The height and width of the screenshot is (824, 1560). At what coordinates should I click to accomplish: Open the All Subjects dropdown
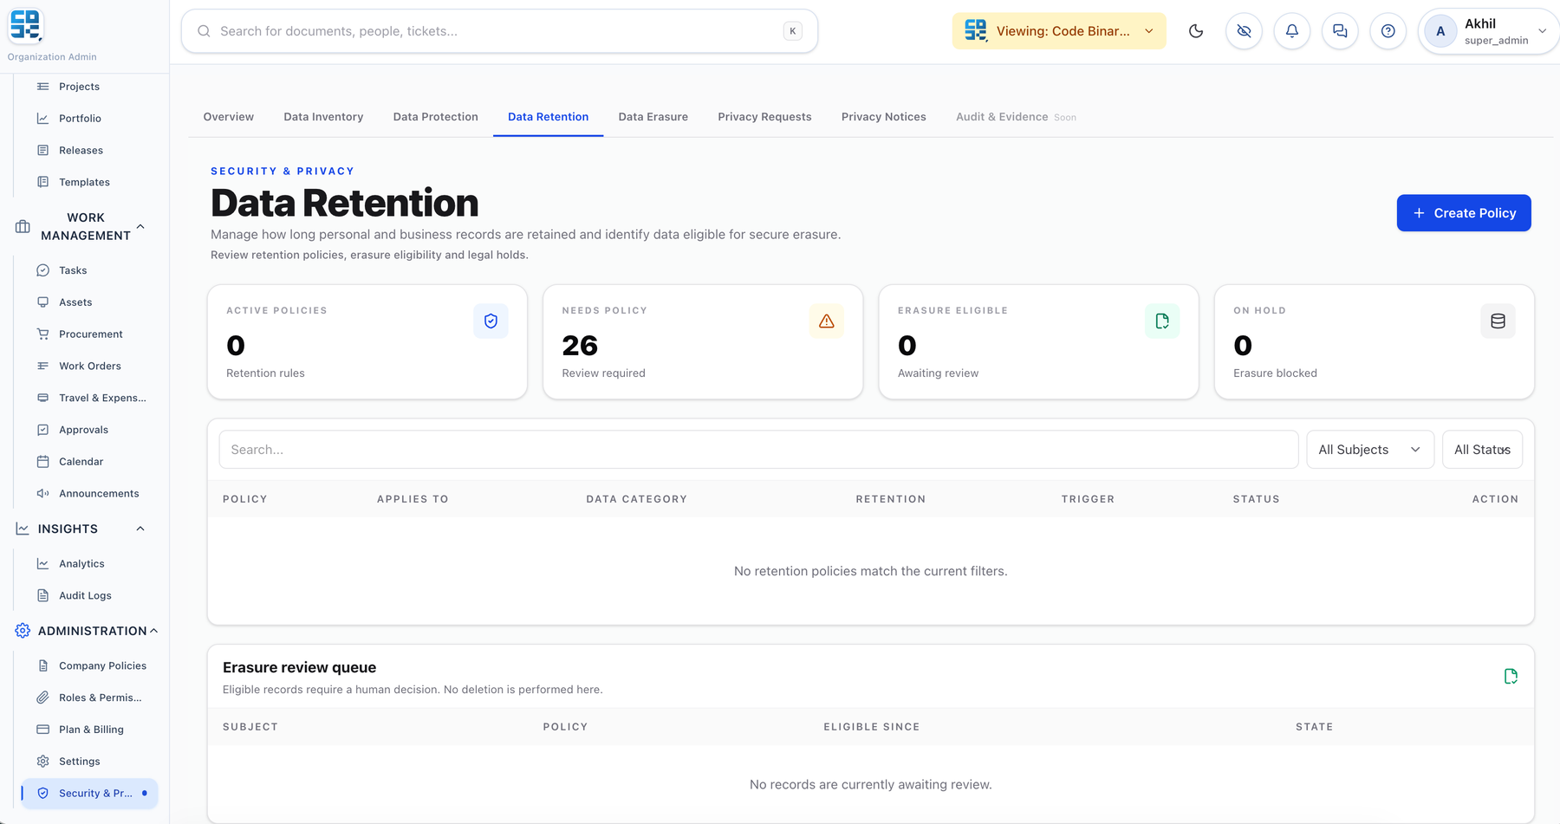pyautogui.click(x=1370, y=450)
